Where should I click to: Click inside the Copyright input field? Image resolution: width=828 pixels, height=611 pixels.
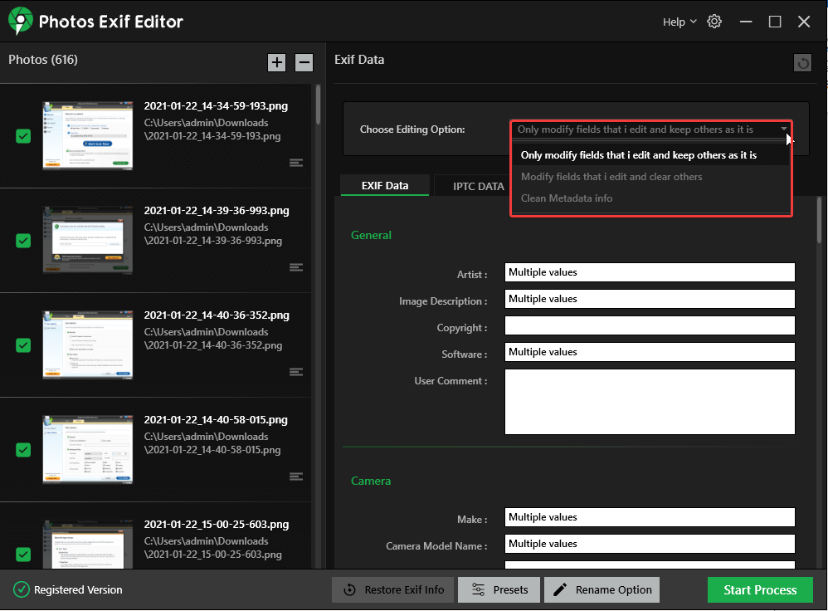[650, 325]
